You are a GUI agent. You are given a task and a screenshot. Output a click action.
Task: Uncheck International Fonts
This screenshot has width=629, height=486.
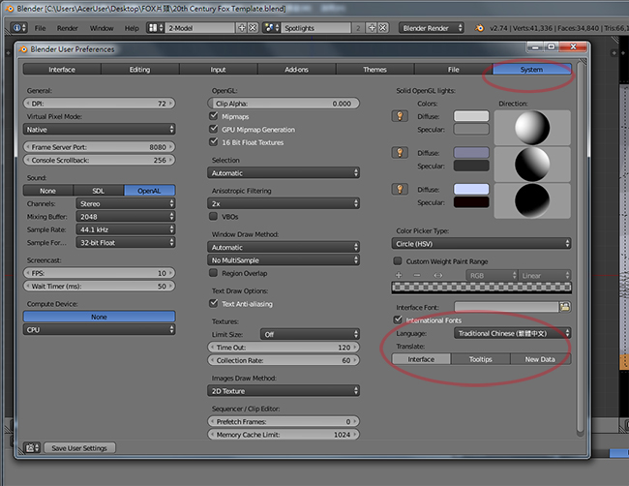coord(398,319)
